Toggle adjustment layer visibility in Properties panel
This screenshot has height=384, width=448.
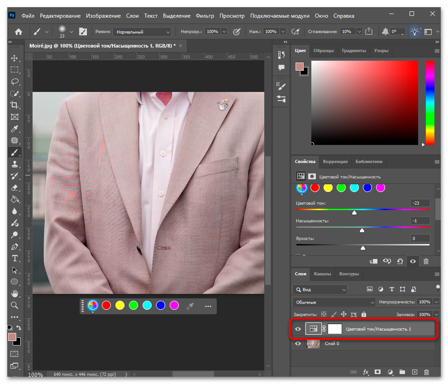pyautogui.click(x=413, y=261)
